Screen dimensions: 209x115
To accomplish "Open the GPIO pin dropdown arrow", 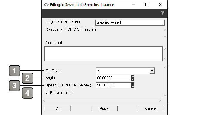I will (x=152, y=71).
